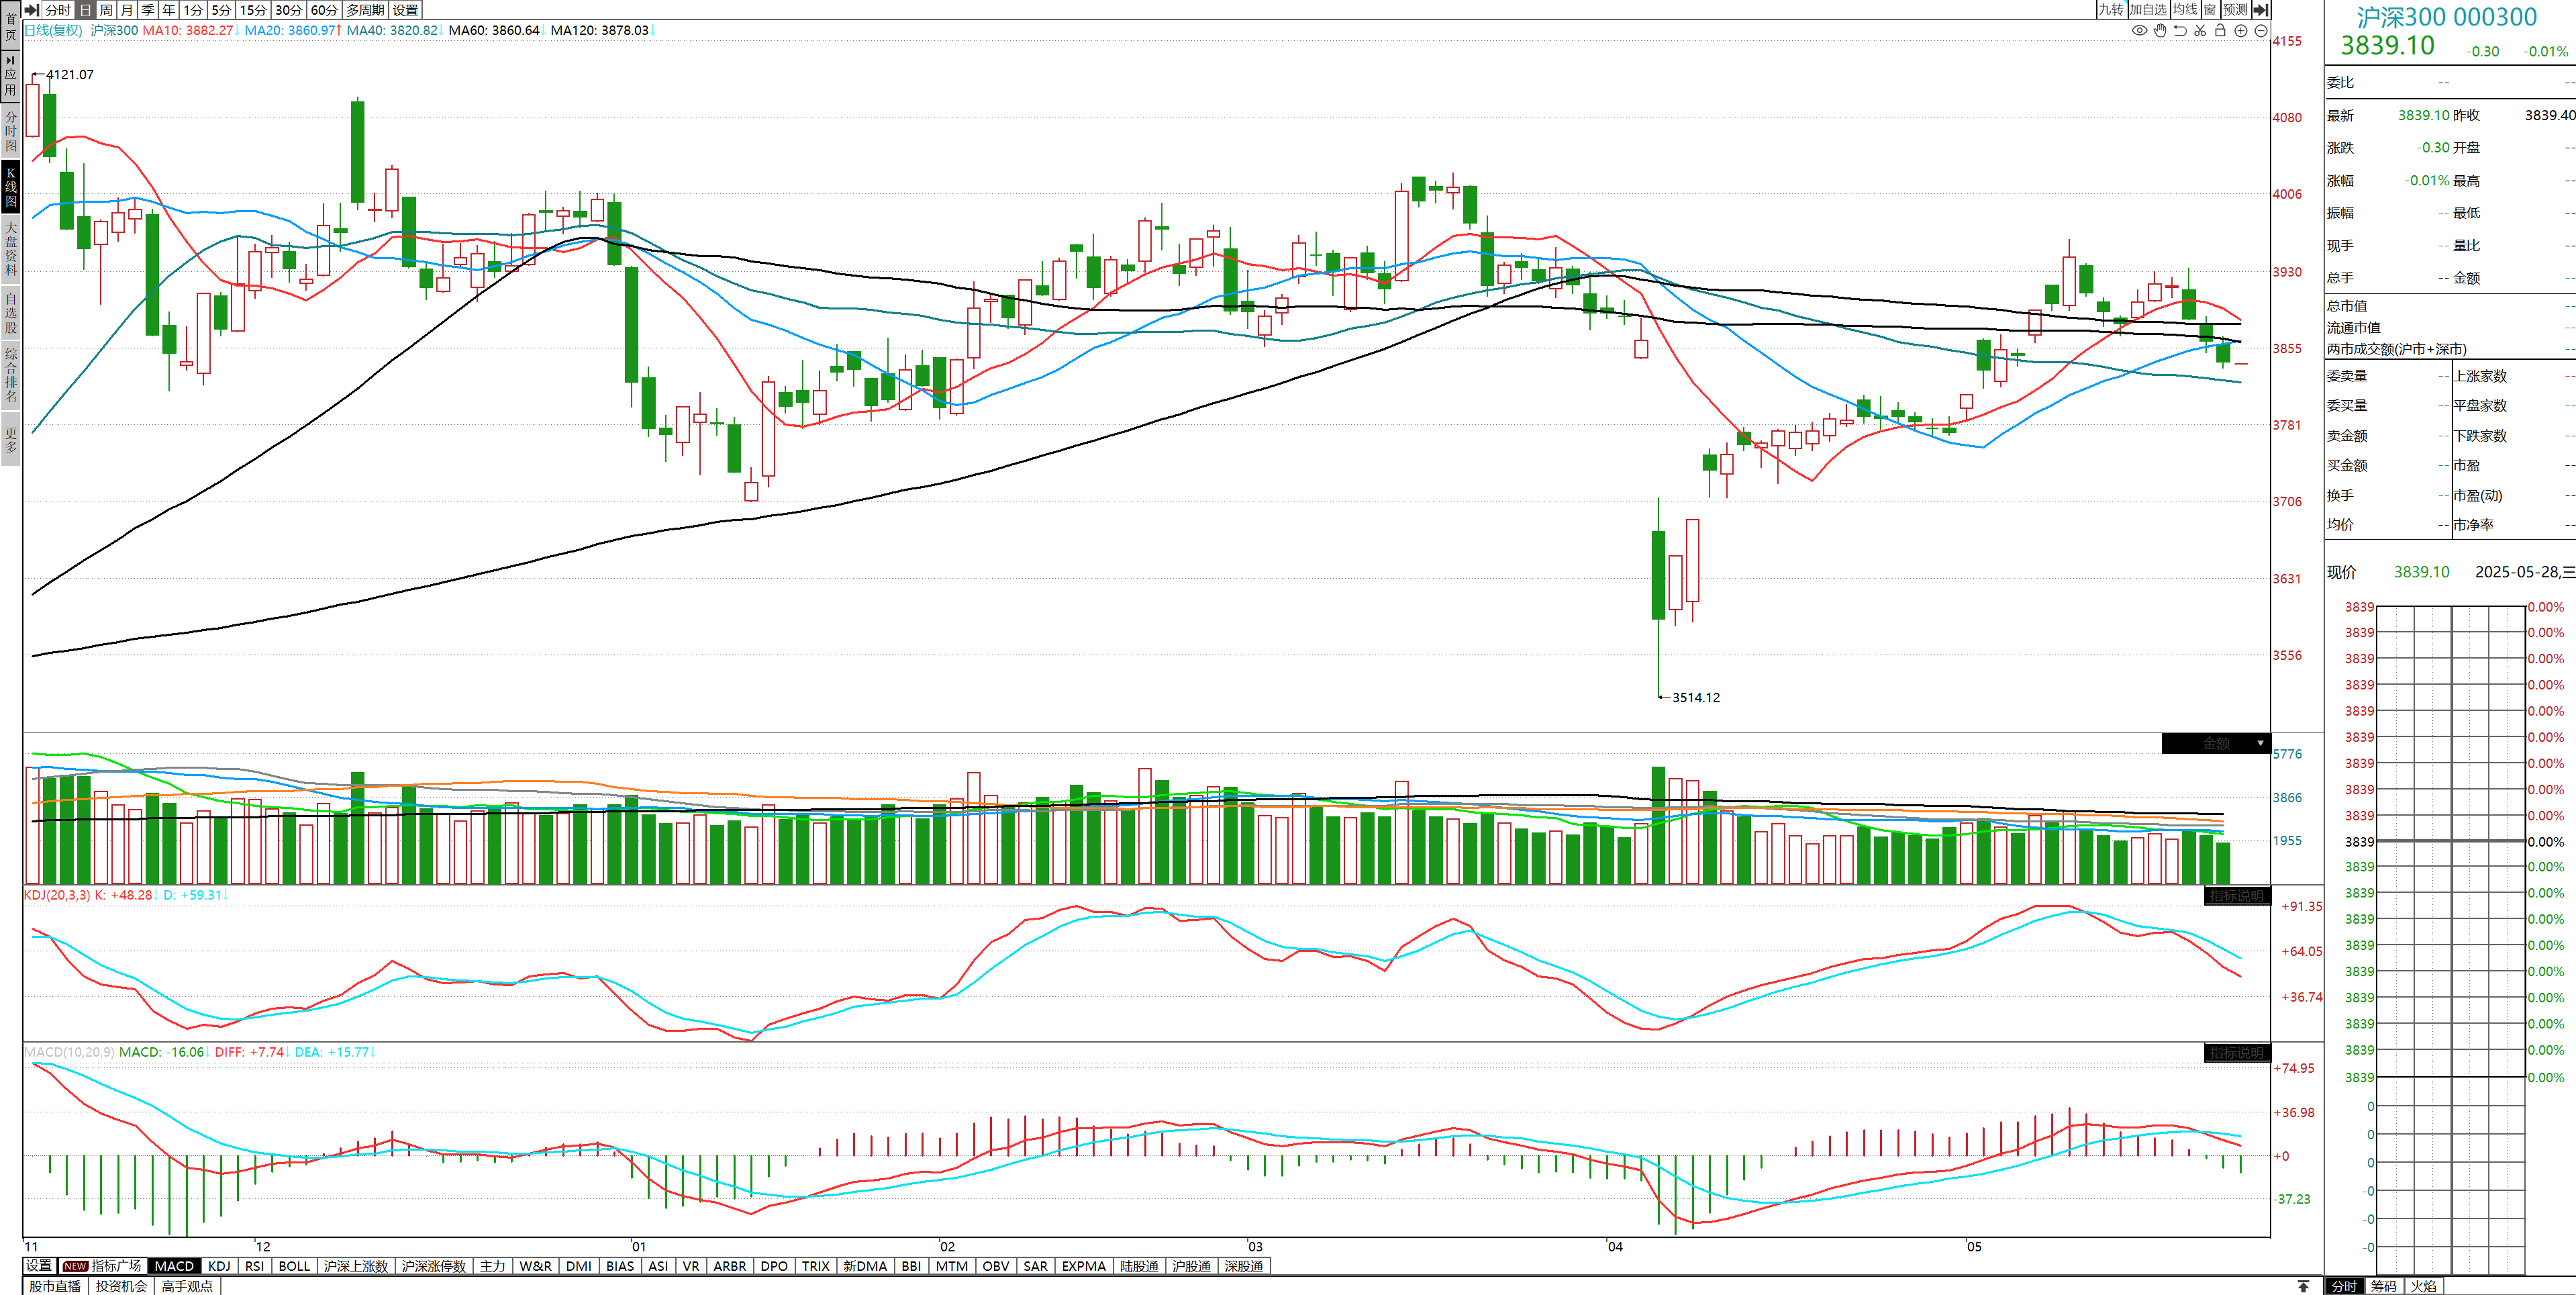
Task: Click the top-right arrow expand panel icon
Action: click(2260, 9)
